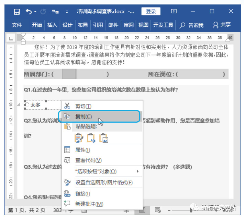
Task: Click the properties list icon
Action: tap(67, 150)
